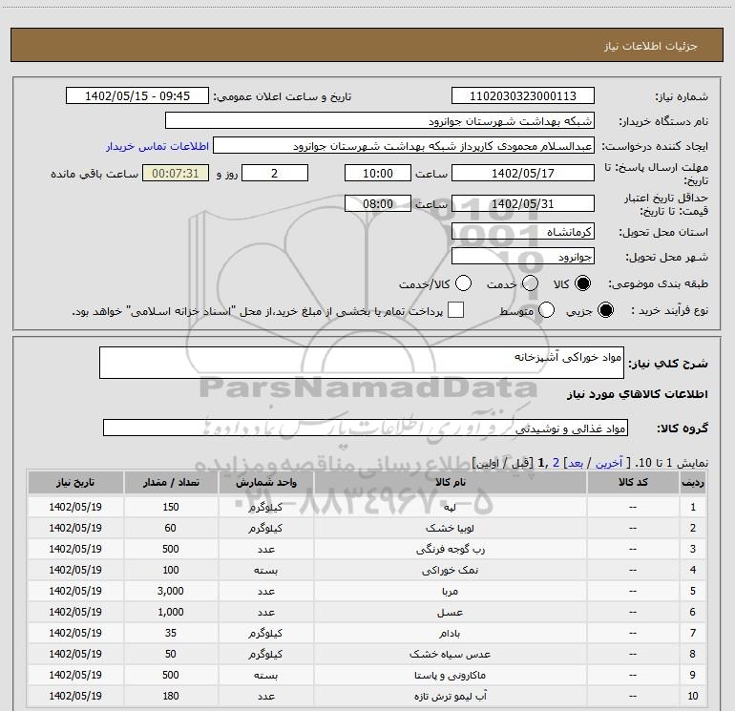
Task: Click the کد کالا column header
Action: [633, 483]
